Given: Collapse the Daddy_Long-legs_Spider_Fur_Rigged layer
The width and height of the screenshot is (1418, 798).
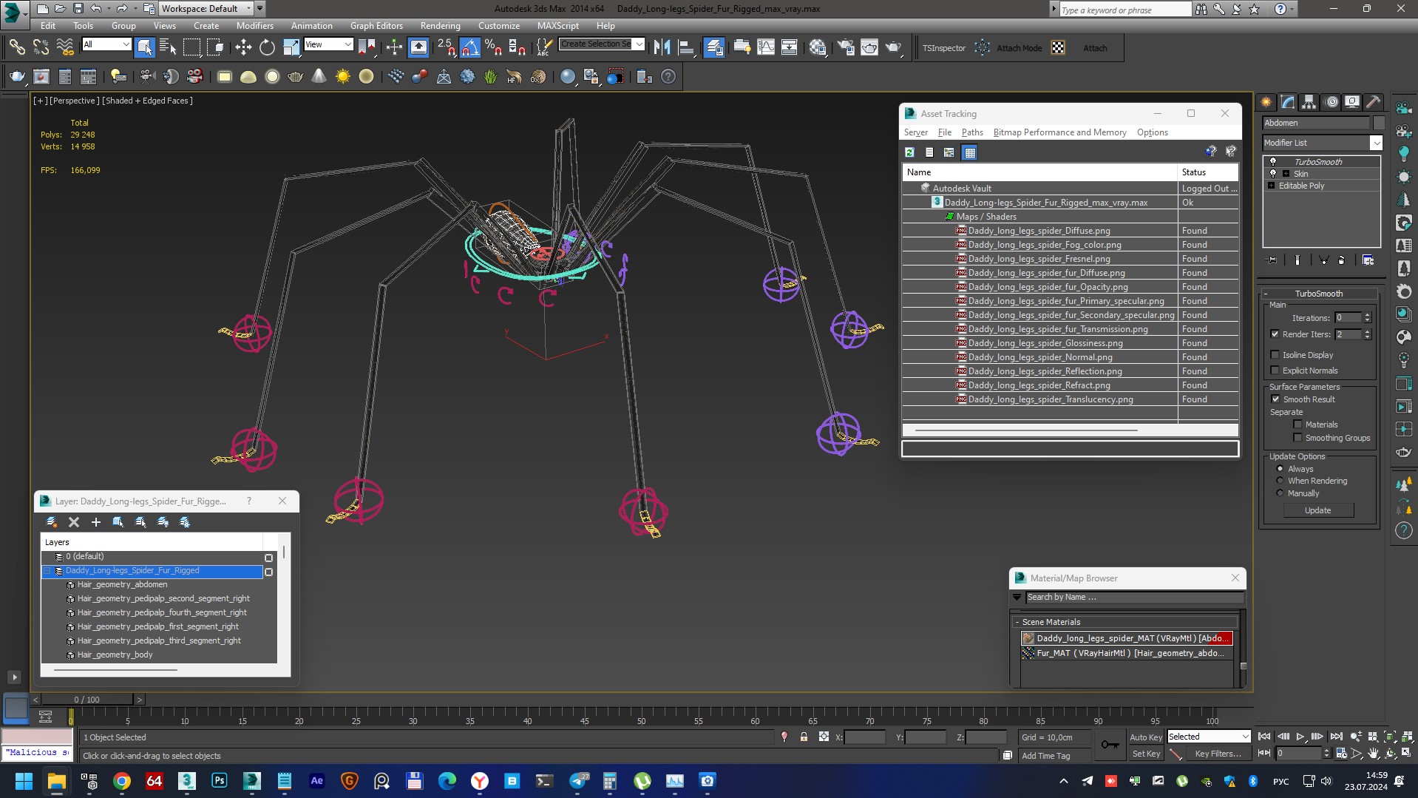Looking at the screenshot, I should click(x=47, y=571).
